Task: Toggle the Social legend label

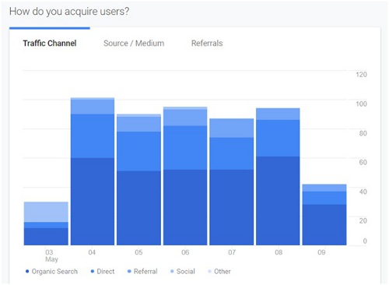Action: click(186, 272)
